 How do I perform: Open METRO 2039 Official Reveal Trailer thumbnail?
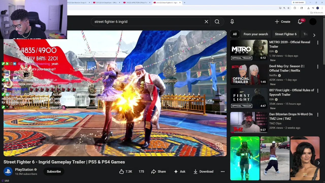click(249, 50)
